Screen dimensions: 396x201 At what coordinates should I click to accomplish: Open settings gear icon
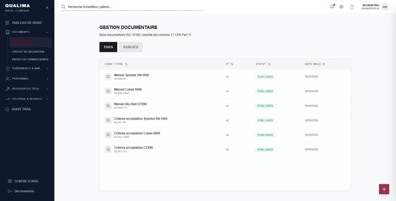341,7
